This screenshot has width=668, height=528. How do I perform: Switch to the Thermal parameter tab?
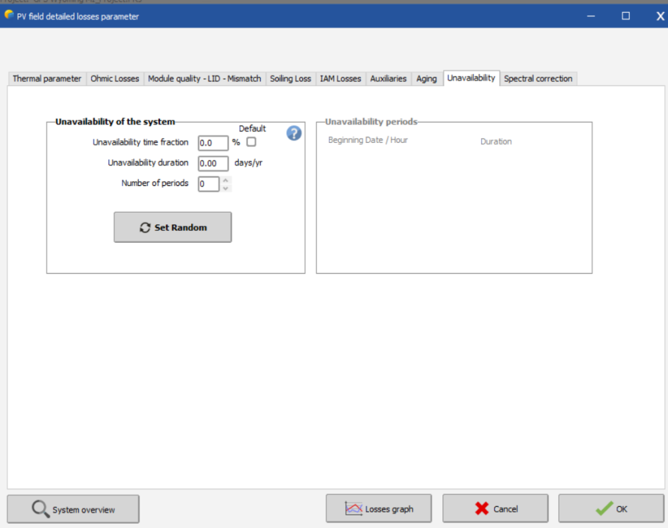[x=47, y=79]
